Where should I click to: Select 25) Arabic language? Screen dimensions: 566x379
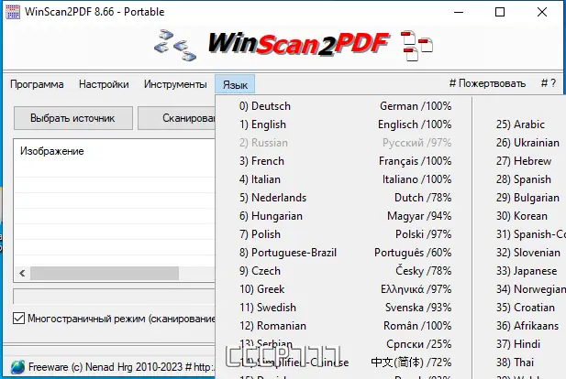(x=520, y=125)
